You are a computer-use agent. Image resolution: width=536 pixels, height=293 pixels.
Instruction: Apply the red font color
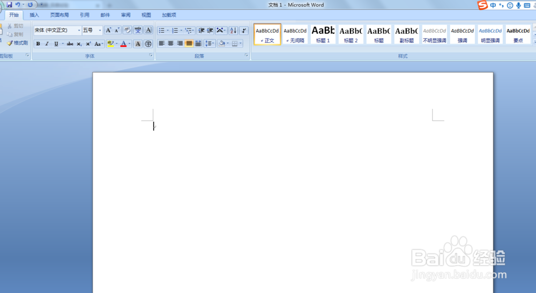[x=123, y=44]
